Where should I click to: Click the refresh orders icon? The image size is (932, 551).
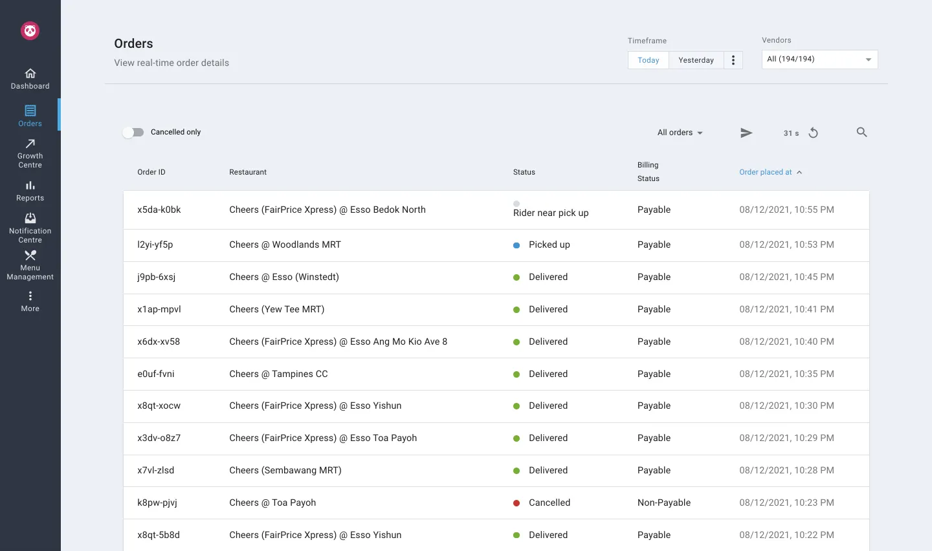(x=814, y=133)
